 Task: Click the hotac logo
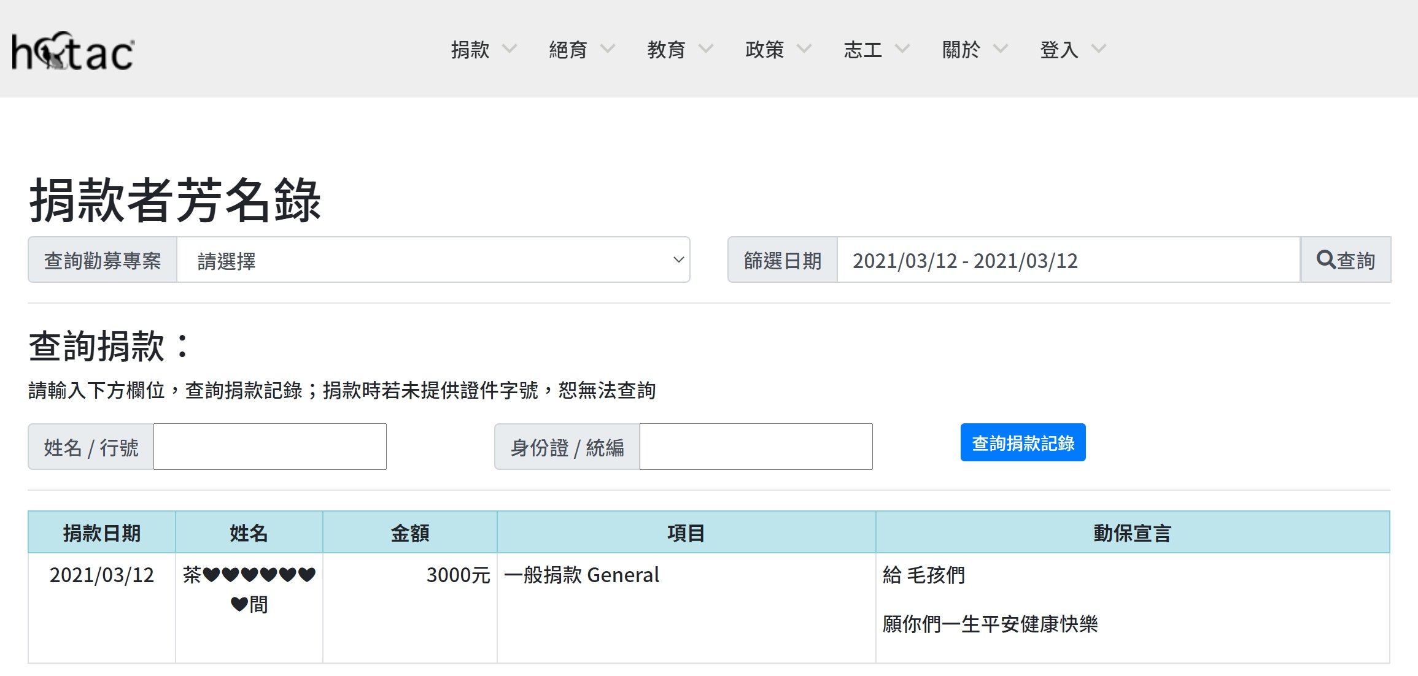coord(73,51)
